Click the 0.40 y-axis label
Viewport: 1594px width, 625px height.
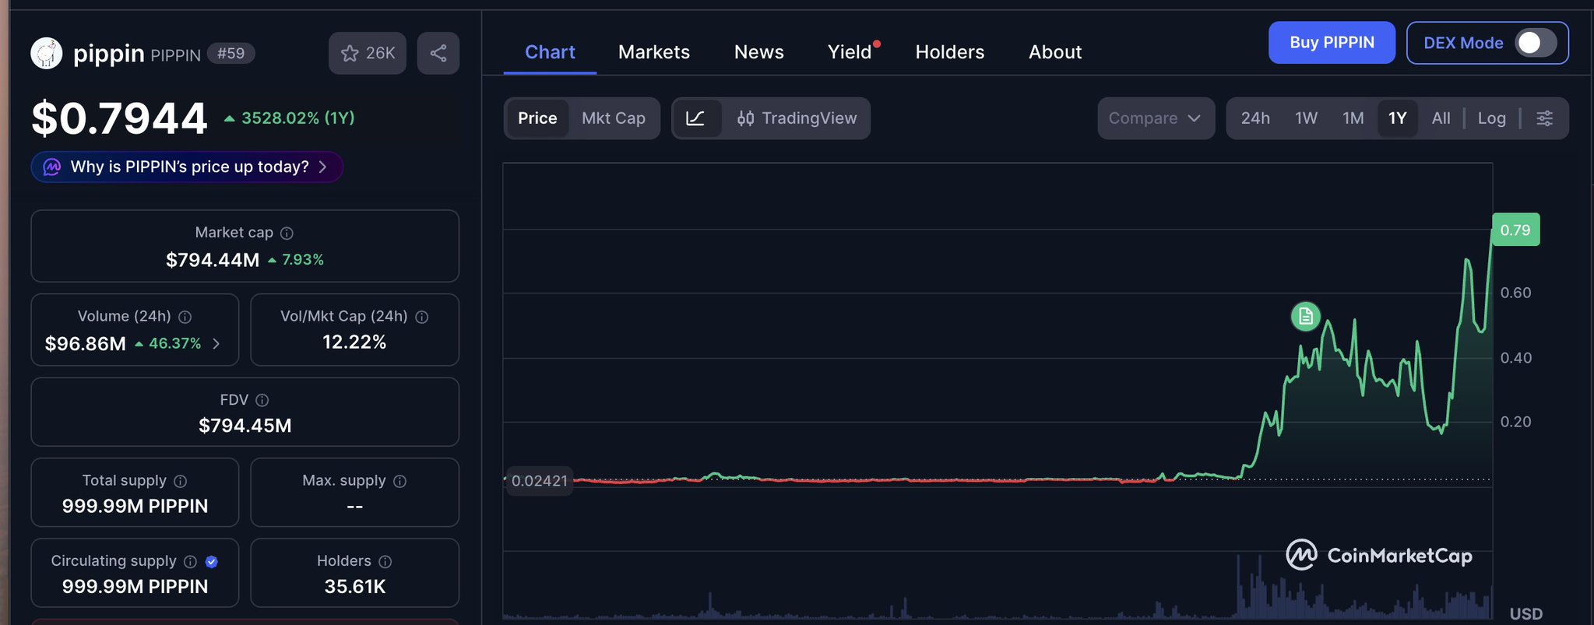coord(1516,358)
